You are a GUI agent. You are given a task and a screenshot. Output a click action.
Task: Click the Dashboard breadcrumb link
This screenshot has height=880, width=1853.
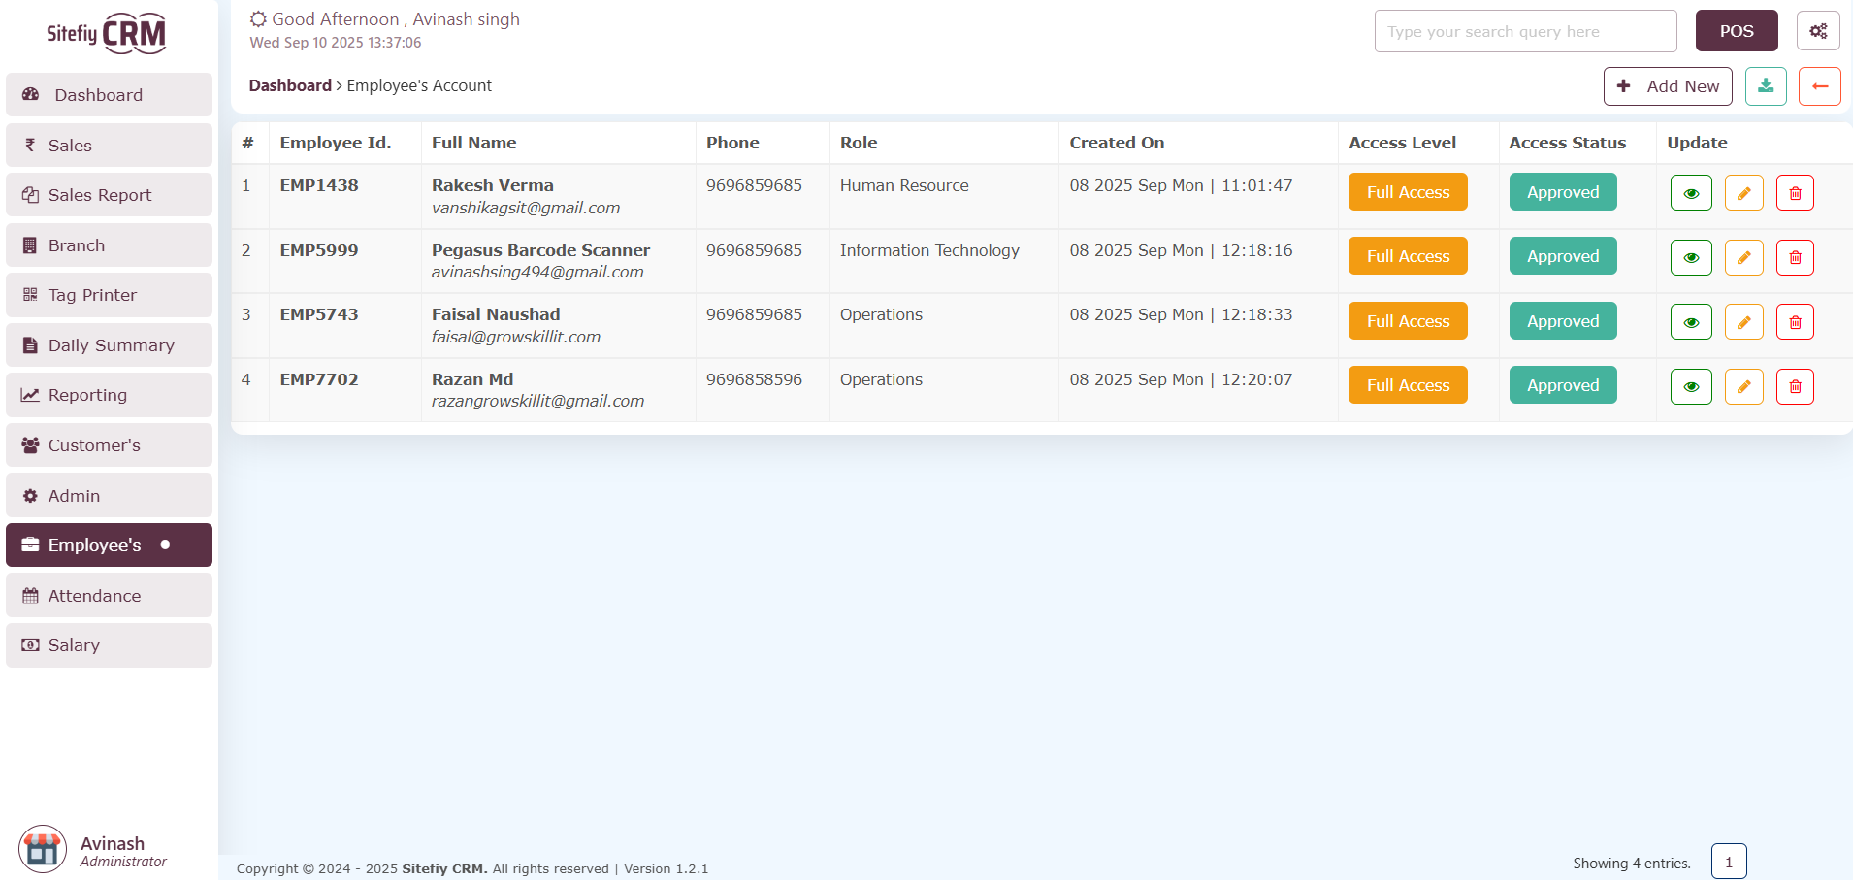pyautogui.click(x=290, y=85)
